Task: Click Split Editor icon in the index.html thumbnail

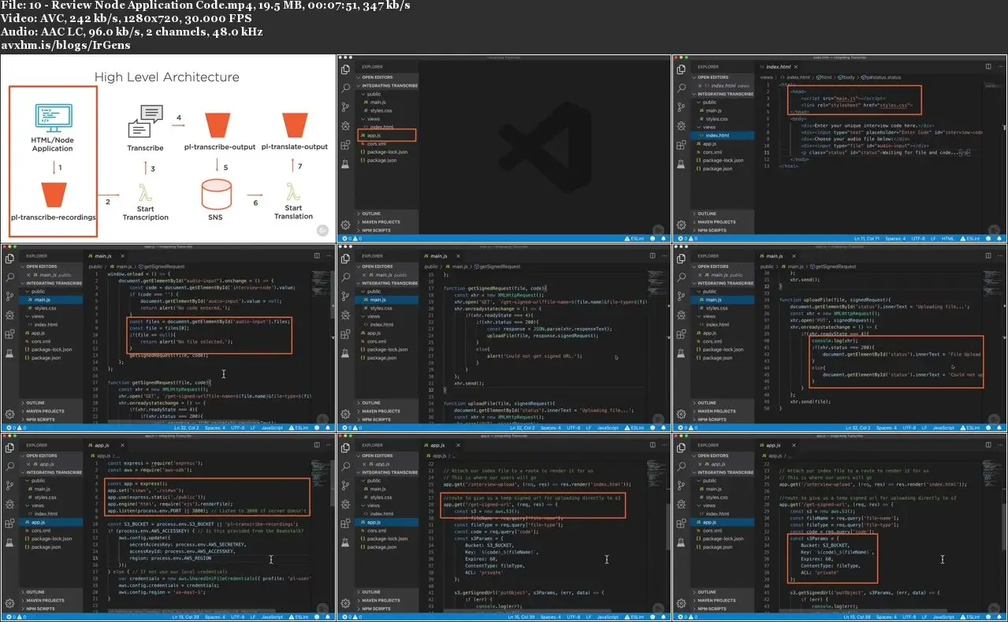Action: [988, 67]
